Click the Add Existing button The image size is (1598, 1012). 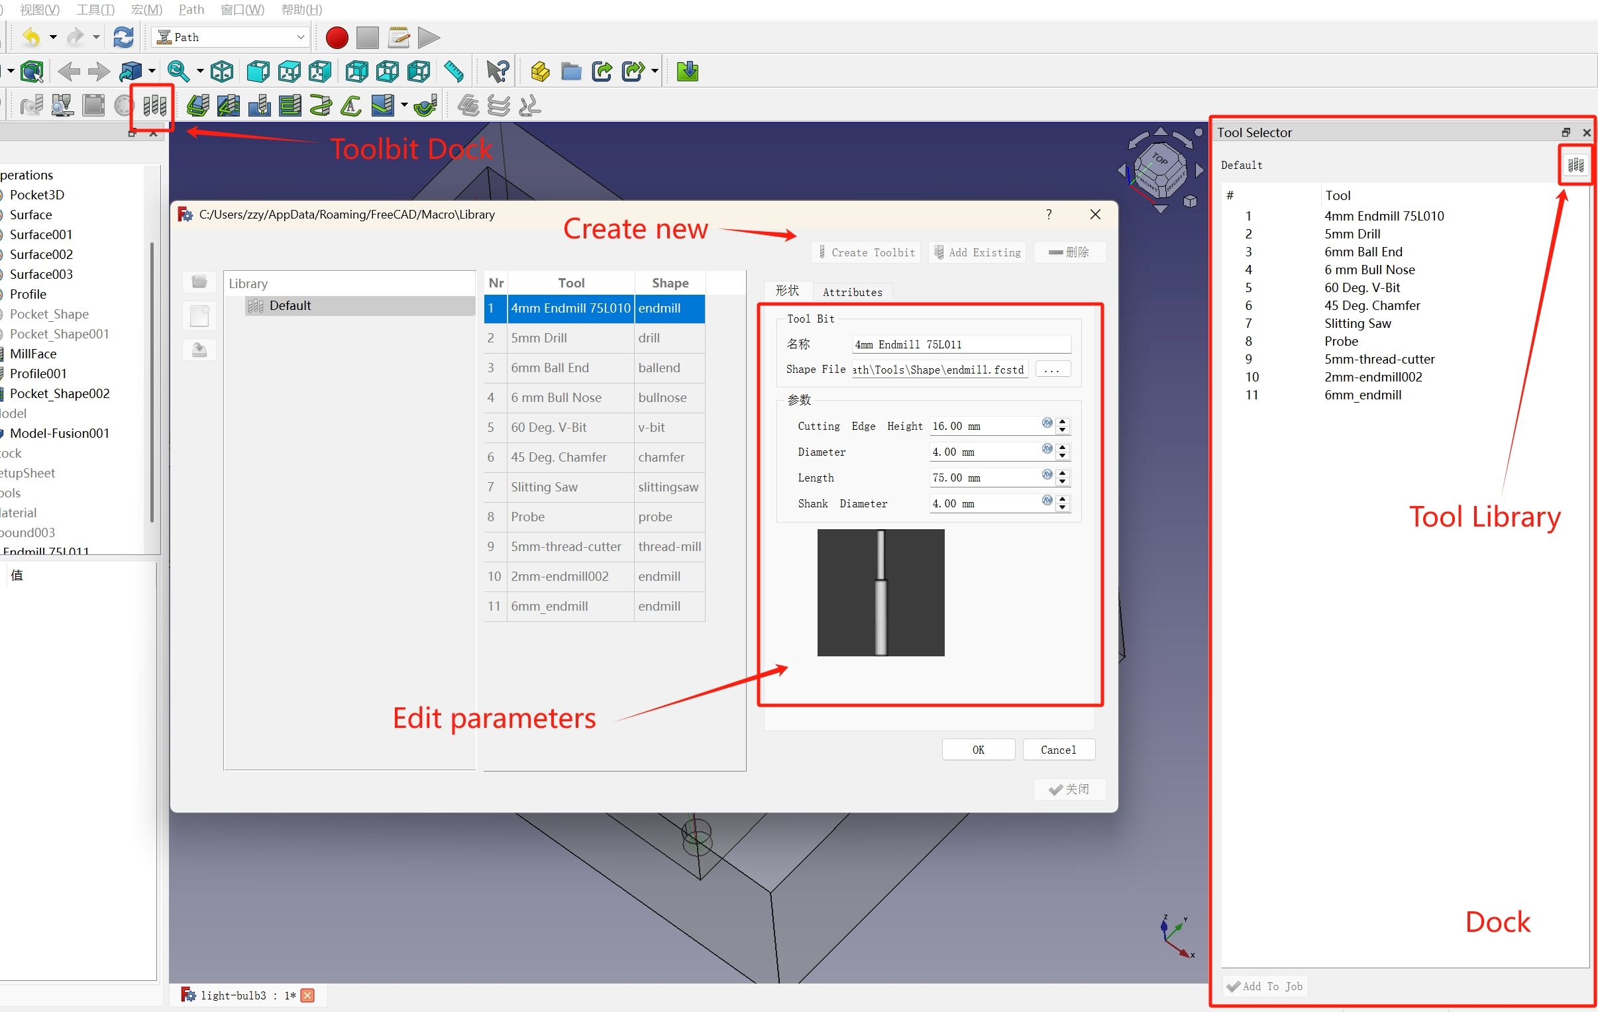[977, 252]
